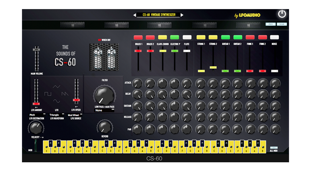Open the LFO Waveform Triangle dropdown
Screen dimensions: 311x172
(x=57, y=115)
